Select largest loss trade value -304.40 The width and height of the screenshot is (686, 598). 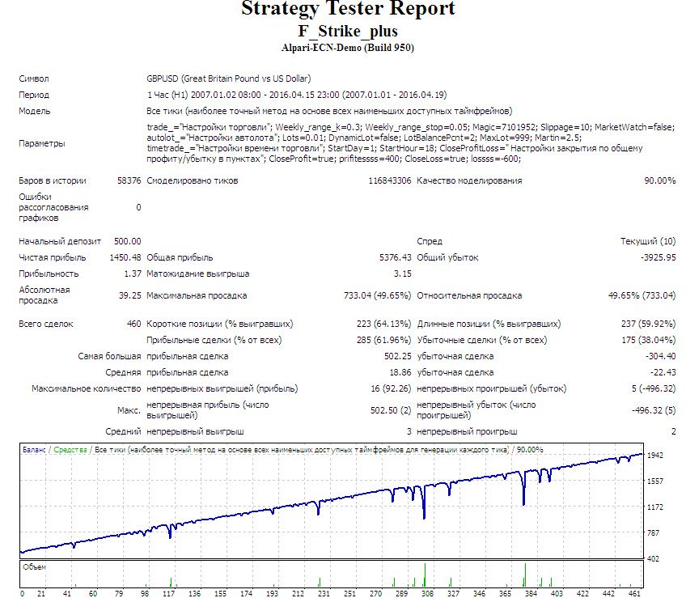tap(661, 357)
